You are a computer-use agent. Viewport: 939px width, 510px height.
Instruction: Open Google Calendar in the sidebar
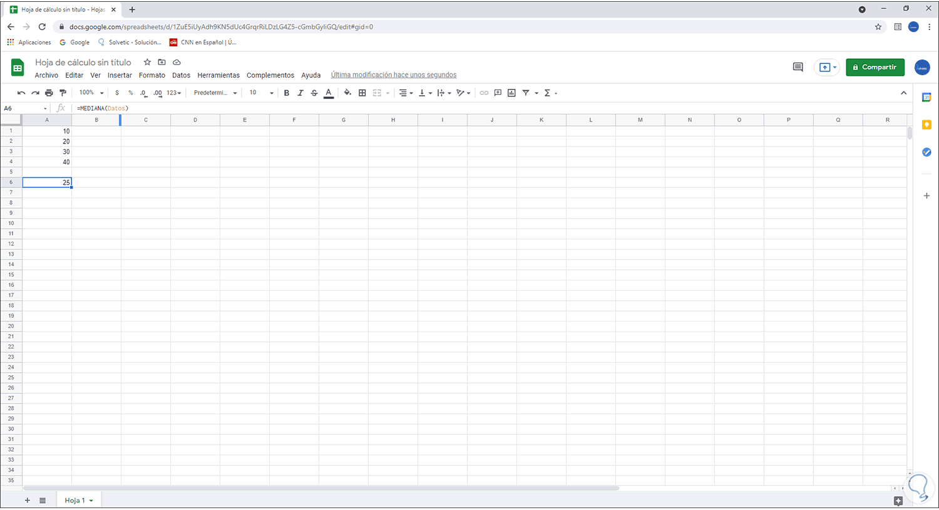[927, 97]
